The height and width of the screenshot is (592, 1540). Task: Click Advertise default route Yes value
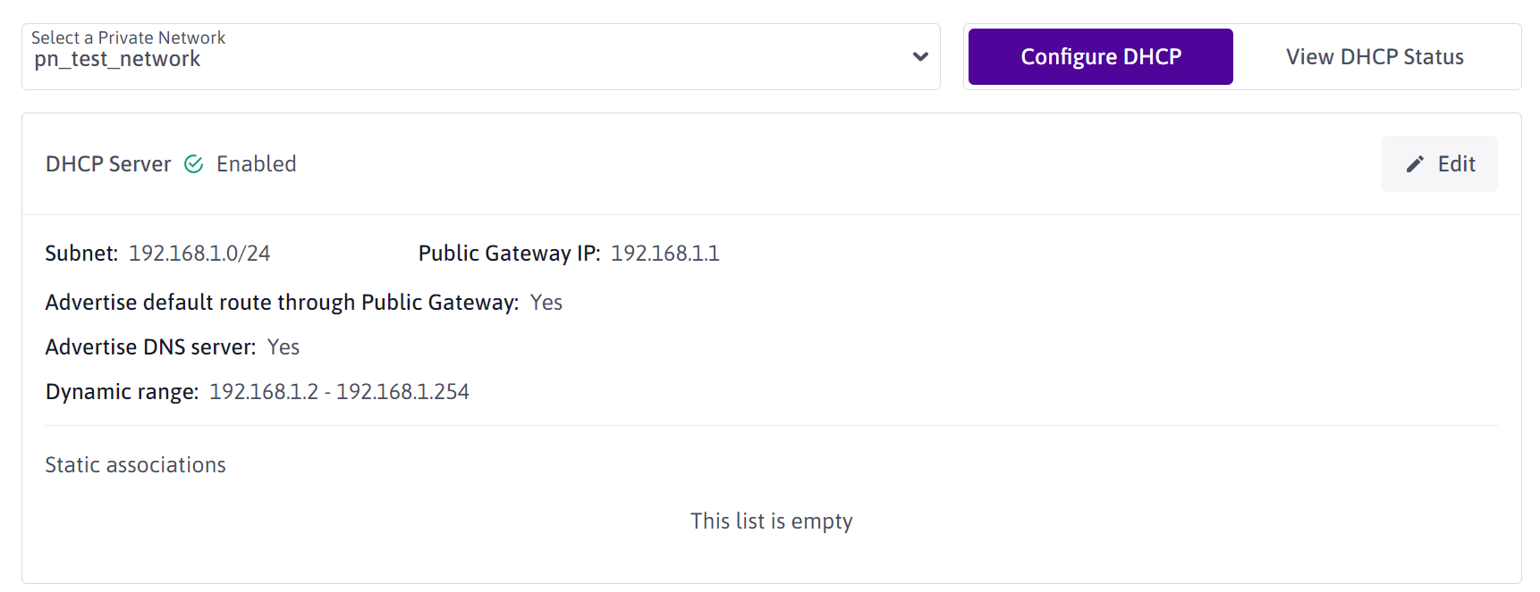tap(546, 302)
